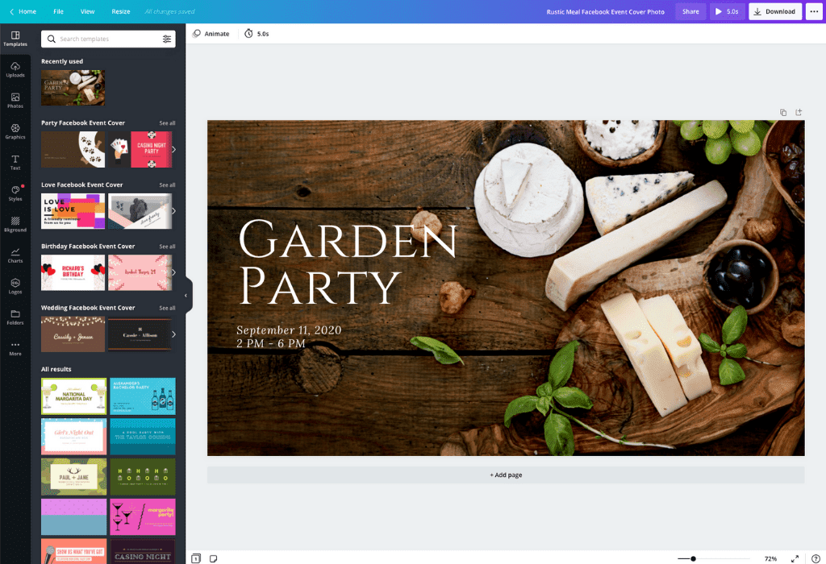Open the Templates panel in the sidebar
The width and height of the screenshot is (826, 564).
pos(15,39)
